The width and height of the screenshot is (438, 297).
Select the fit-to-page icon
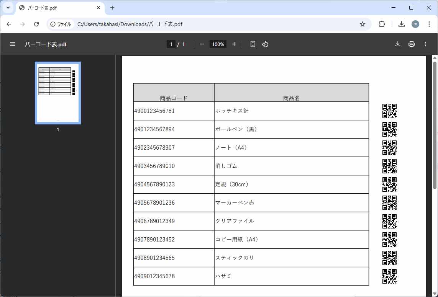coord(253,44)
